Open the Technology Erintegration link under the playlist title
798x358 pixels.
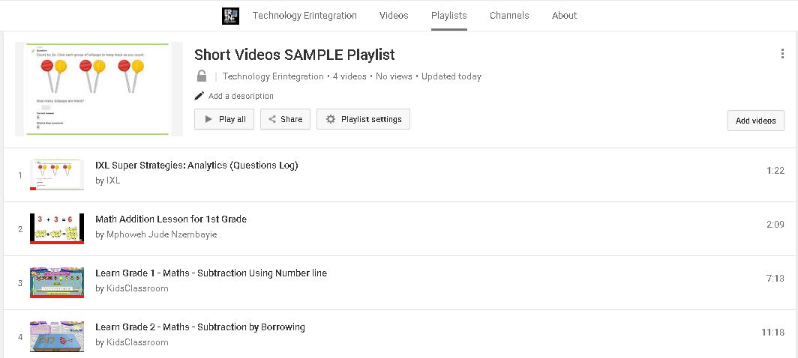273,76
